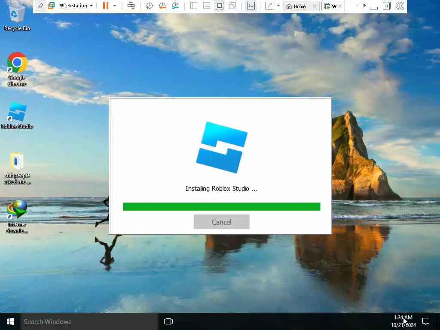Pause the virtual machine with the orange button
This screenshot has height=330, width=440.
(x=106, y=6)
